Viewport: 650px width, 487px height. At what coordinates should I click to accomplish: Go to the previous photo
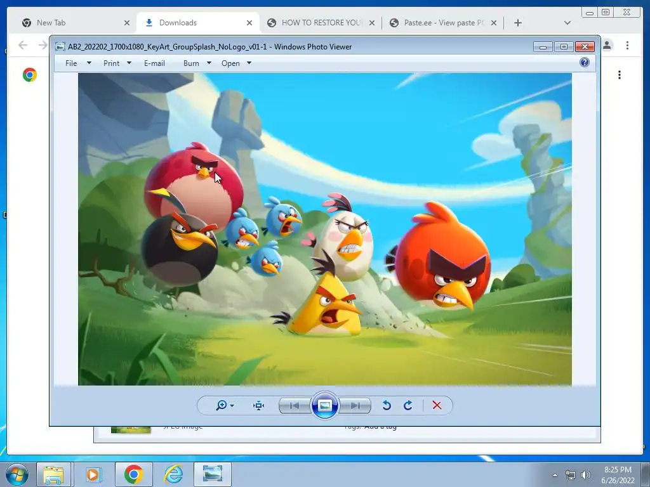tap(295, 405)
